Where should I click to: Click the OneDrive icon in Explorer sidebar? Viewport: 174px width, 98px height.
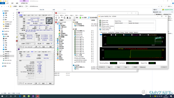click(3, 31)
